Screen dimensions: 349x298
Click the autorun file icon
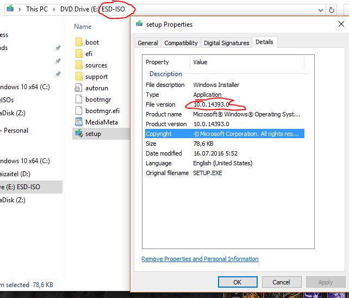click(78, 88)
